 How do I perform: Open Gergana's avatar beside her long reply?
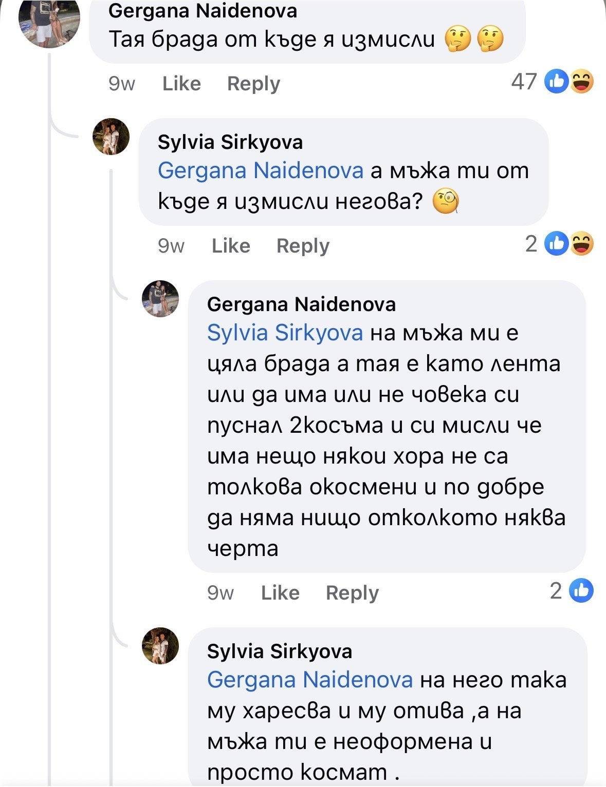click(160, 299)
